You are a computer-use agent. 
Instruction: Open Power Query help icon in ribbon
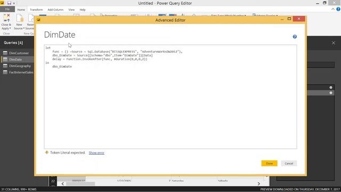click(x=338, y=9)
